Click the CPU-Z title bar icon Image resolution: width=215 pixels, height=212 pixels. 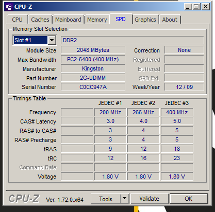9,7
